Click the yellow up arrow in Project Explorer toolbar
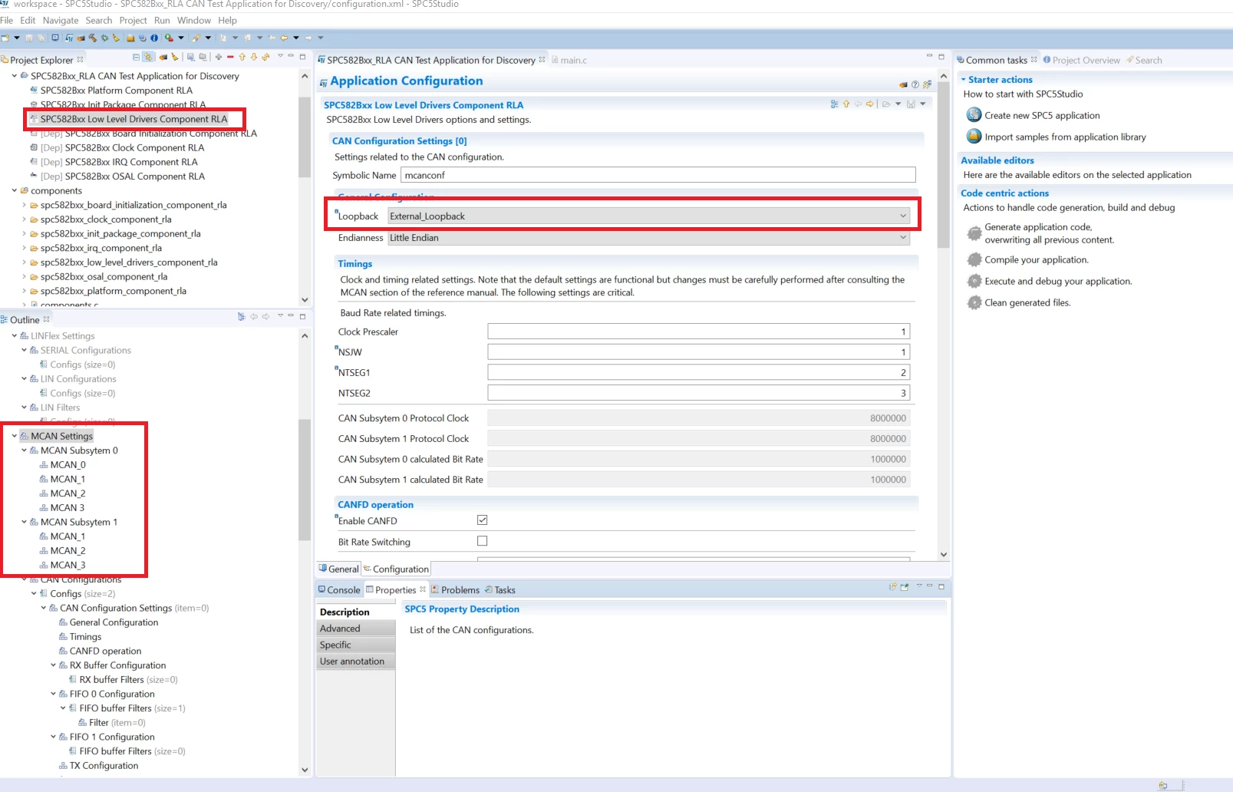 242,57
